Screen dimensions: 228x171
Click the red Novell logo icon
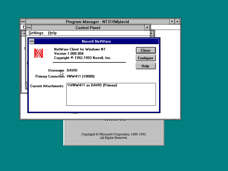coord(38,53)
